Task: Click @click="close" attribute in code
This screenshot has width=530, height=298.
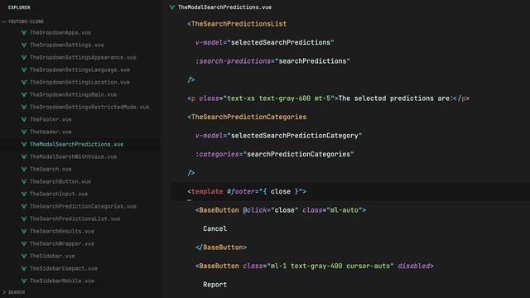Action: tap(271, 210)
